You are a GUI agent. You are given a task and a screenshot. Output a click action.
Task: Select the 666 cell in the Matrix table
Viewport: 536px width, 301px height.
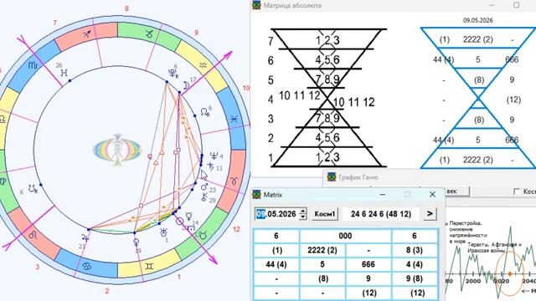pos(368,264)
